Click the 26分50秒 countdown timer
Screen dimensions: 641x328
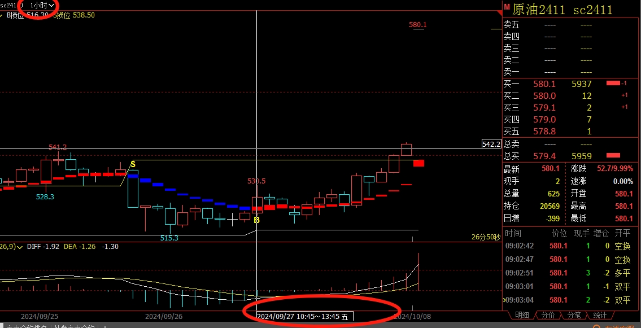pos(486,237)
